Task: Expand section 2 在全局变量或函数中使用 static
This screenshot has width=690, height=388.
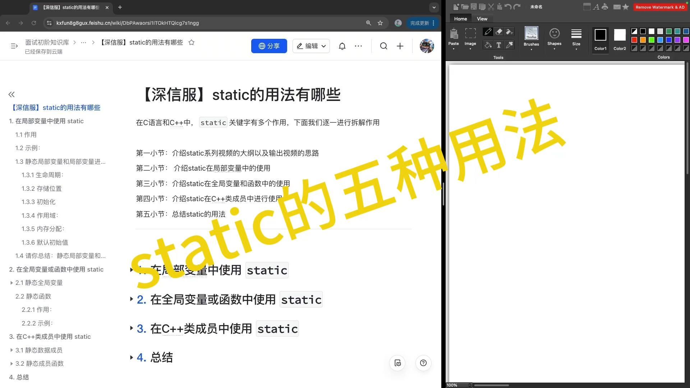Action: click(132, 299)
